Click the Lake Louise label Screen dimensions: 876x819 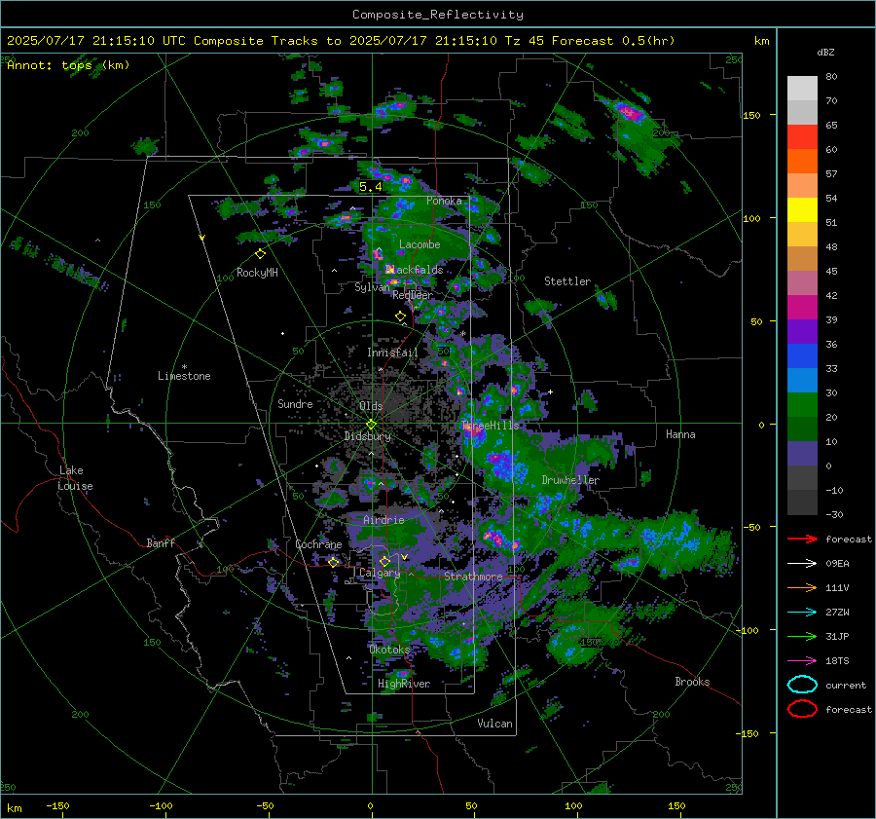(75, 478)
